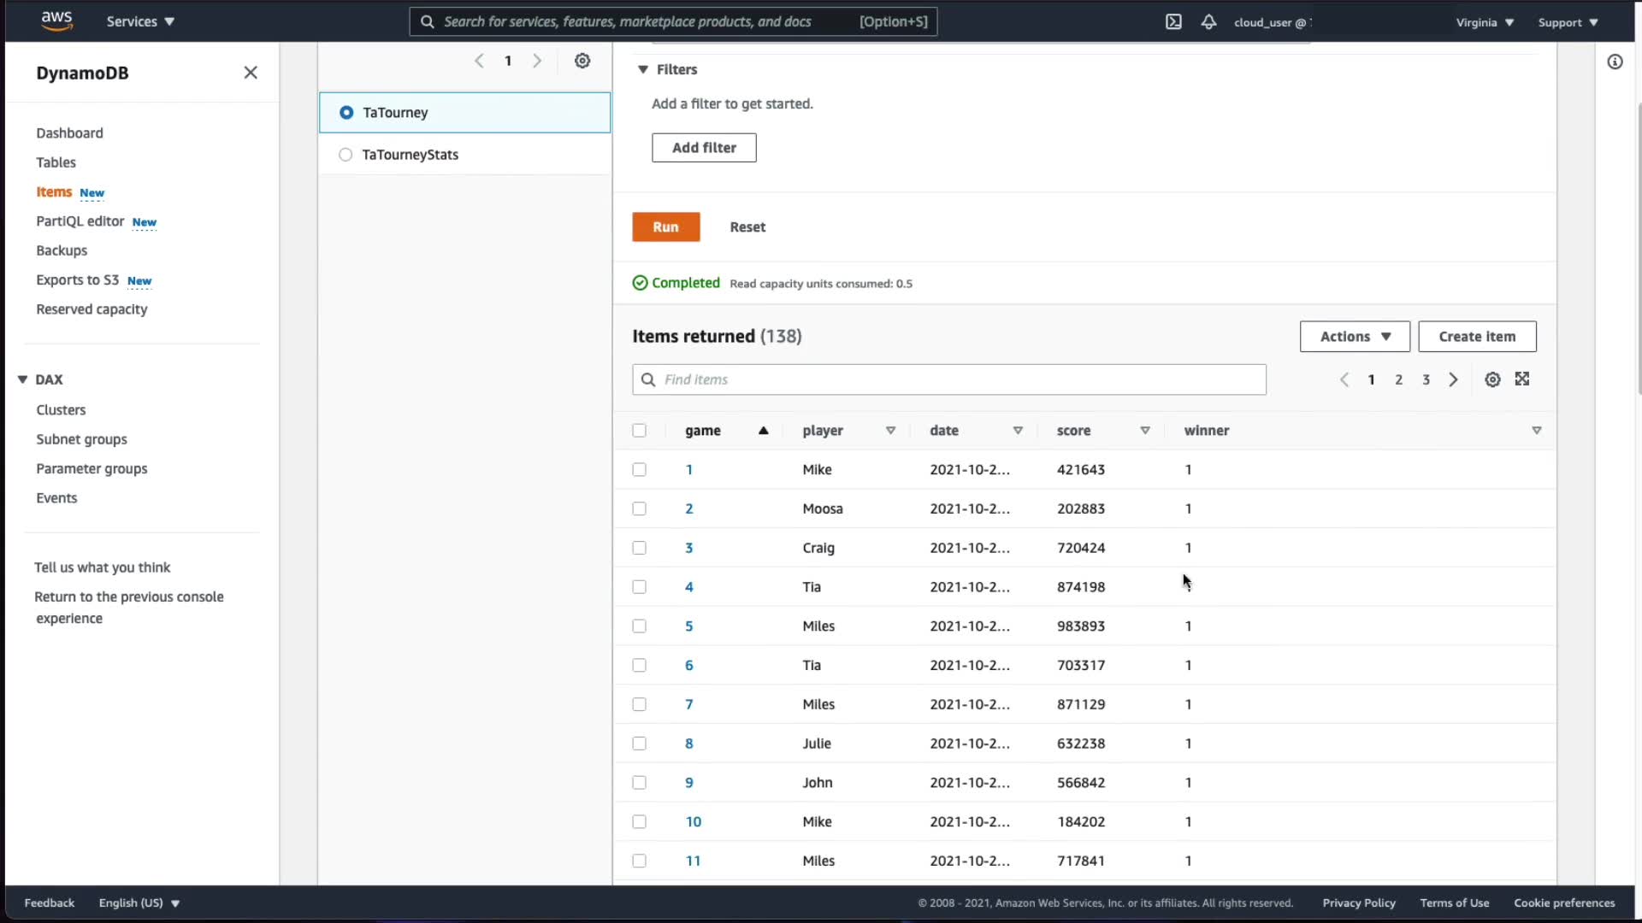Open the items table preferences gear
Image resolution: width=1642 pixels, height=923 pixels.
point(1492,379)
